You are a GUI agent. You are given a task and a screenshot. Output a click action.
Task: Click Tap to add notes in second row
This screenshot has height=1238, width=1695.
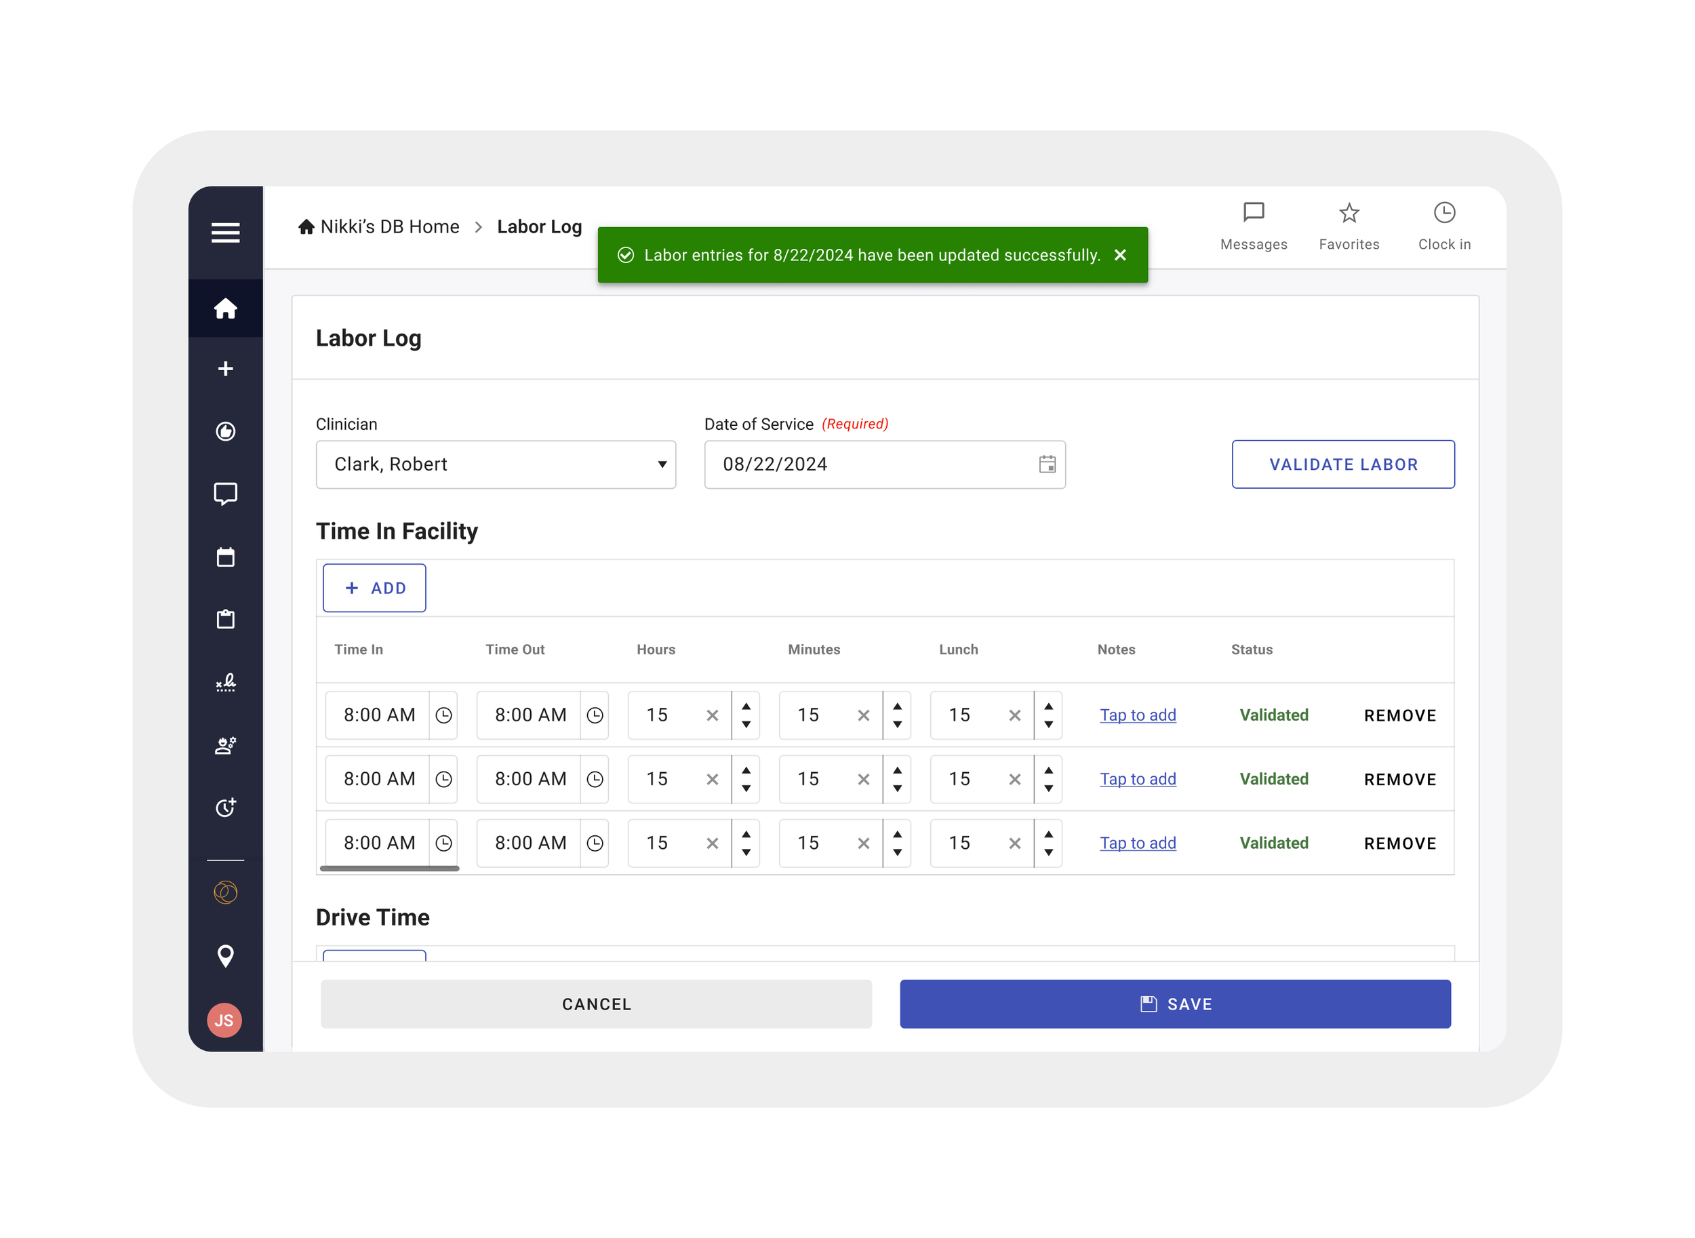[1137, 780]
